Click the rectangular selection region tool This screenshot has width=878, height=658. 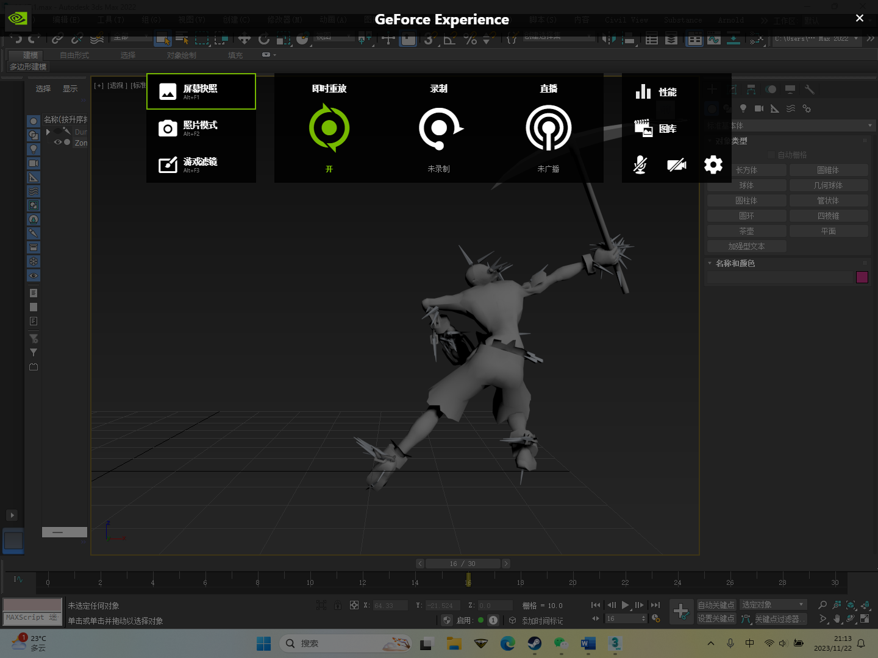201,39
